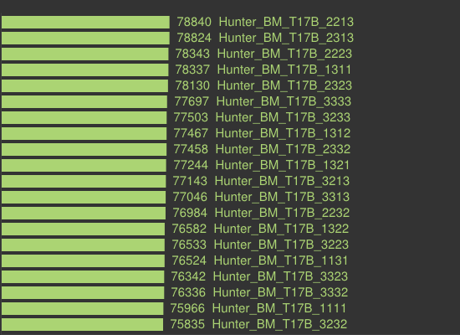Viewport: 460px width, 335px height.
Task: Click the 78343 value label
Action: pos(192,54)
